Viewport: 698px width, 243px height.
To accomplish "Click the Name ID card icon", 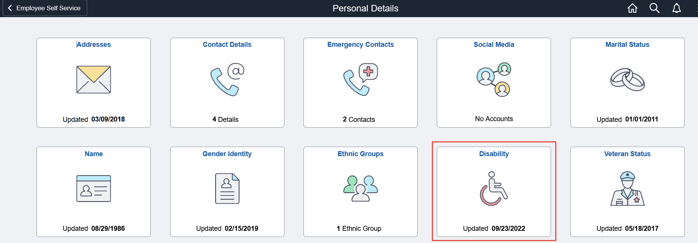I will click(x=94, y=189).
